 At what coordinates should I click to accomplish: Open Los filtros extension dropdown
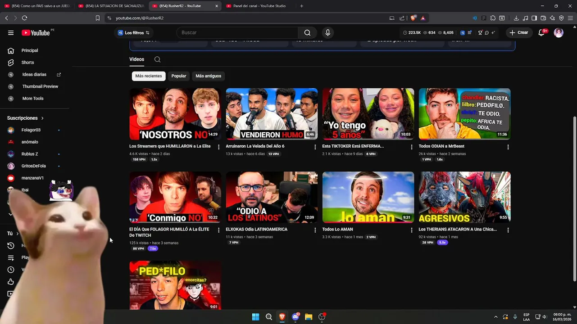pos(134,32)
